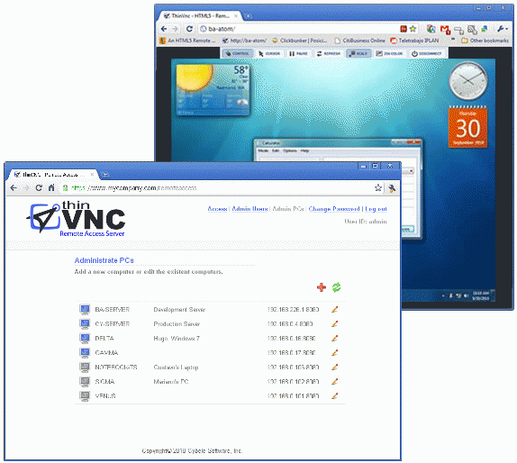Open the Change Password link
Screen dimensions: 517x463
point(334,209)
